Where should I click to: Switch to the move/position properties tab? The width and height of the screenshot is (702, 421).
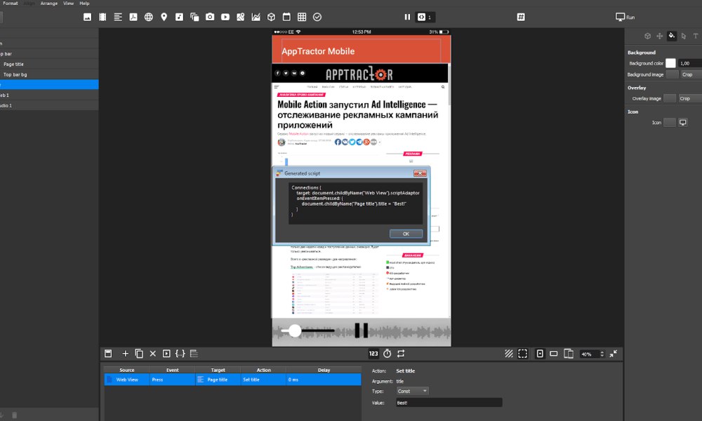(x=659, y=36)
